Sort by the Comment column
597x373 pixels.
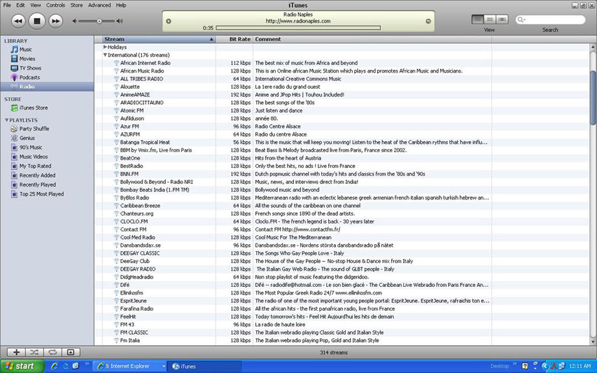click(372, 40)
